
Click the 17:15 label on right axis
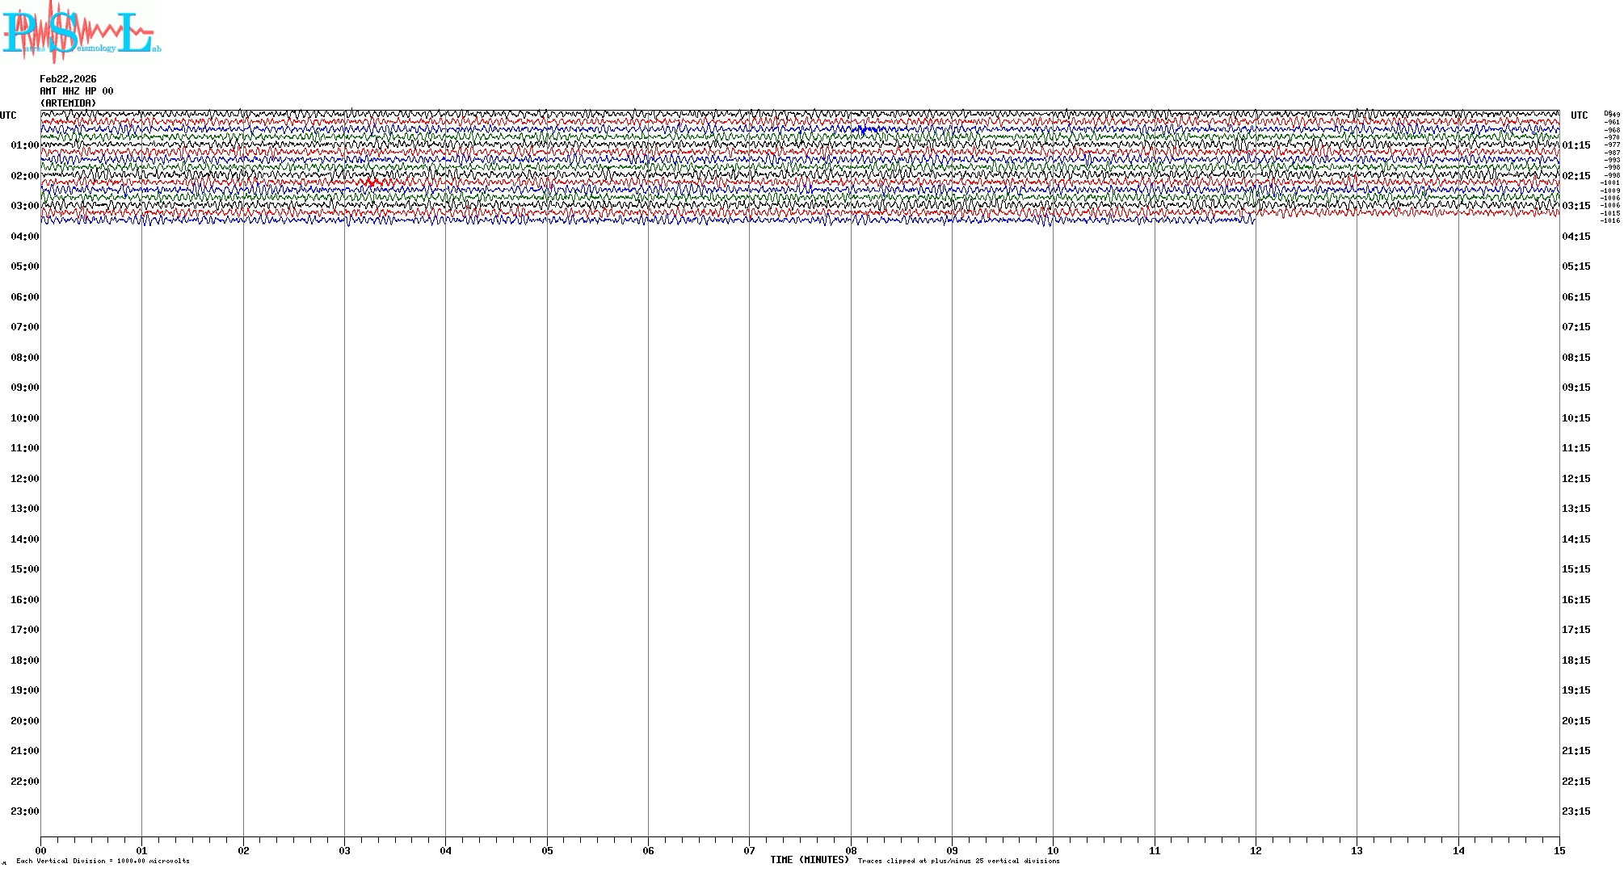coord(1576,630)
